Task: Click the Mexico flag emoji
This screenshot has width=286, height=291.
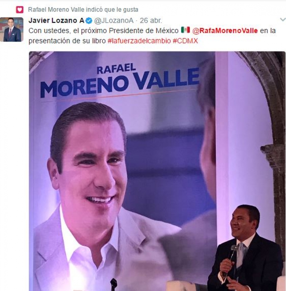Action: pyautogui.click(x=185, y=30)
